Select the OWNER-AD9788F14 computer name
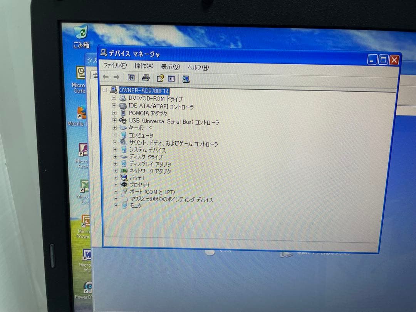Screen dimensions: 416x312 tap(144, 91)
